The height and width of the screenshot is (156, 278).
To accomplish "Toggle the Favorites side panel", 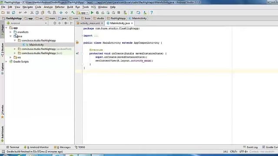I will pyautogui.click(x=2, y=111).
